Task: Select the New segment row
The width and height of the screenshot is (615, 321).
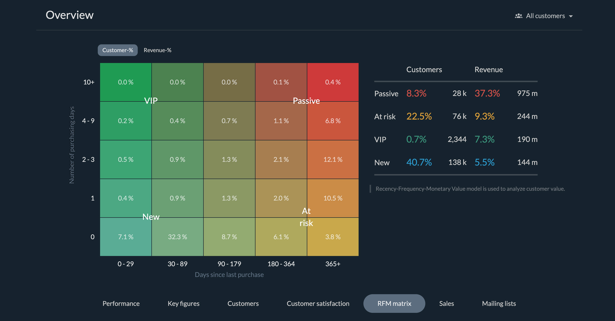Action: 382,163
